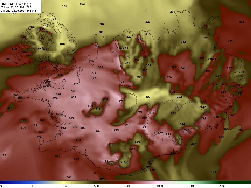Viewport: 251px width, 188px height.
Task: Click the valid time line 'VT: Lau. 22.05.2021 14Z'
Action: pos(16,11)
